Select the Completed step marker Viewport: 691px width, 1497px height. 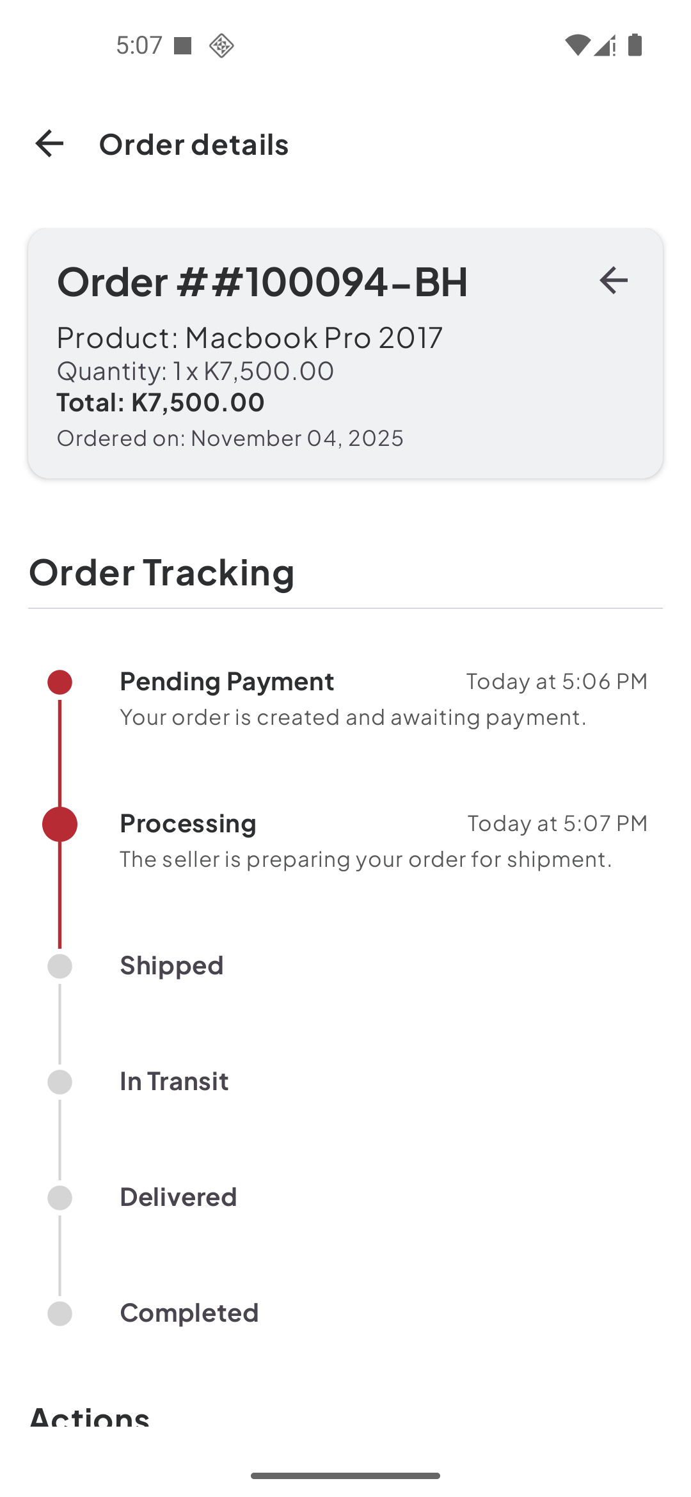point(60,1313)
